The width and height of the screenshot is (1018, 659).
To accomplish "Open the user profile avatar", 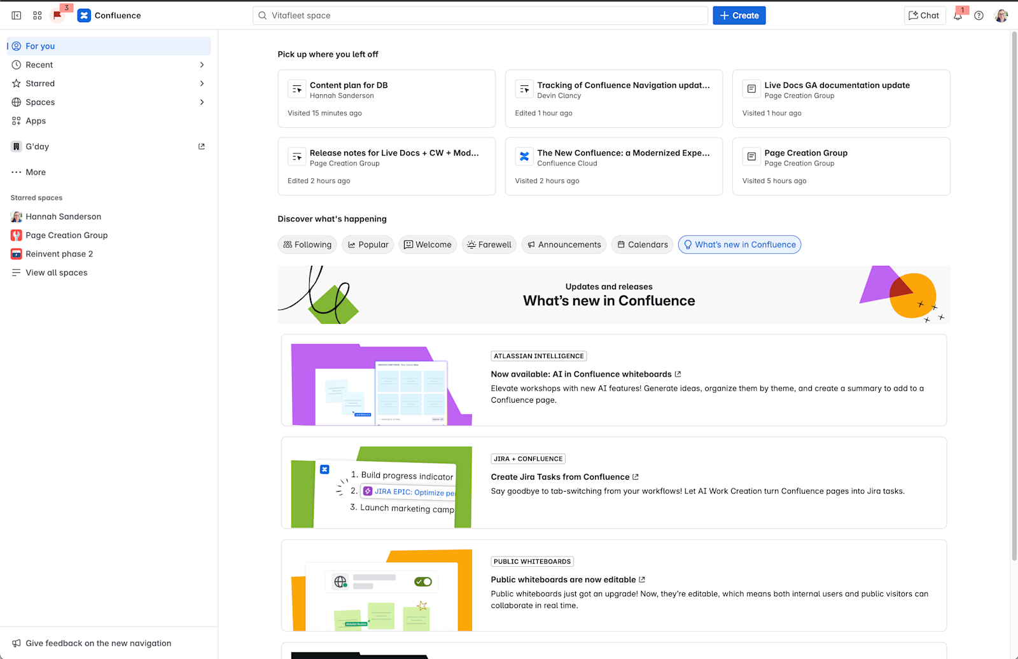I will [1001, 15].
